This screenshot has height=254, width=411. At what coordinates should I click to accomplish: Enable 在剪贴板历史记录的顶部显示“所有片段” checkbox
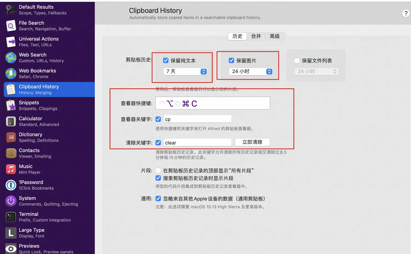click(158, 170)
